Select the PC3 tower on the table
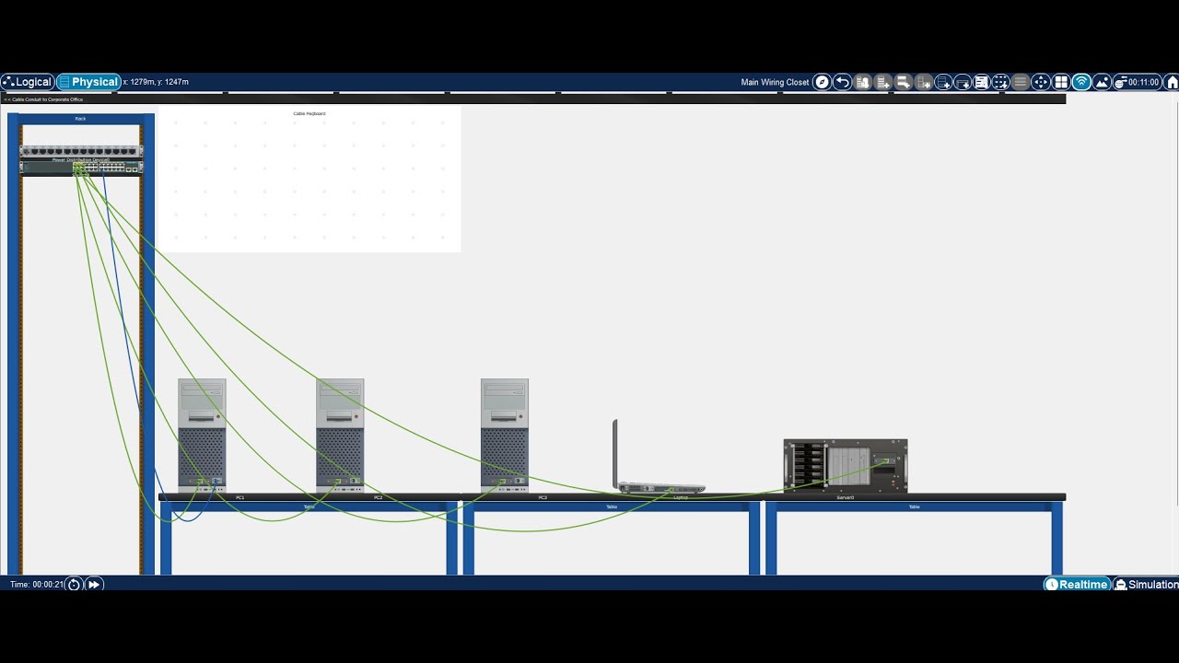The height and width of the screenshot is (663, 1179). pyautogui.click(x=505, y=436)
